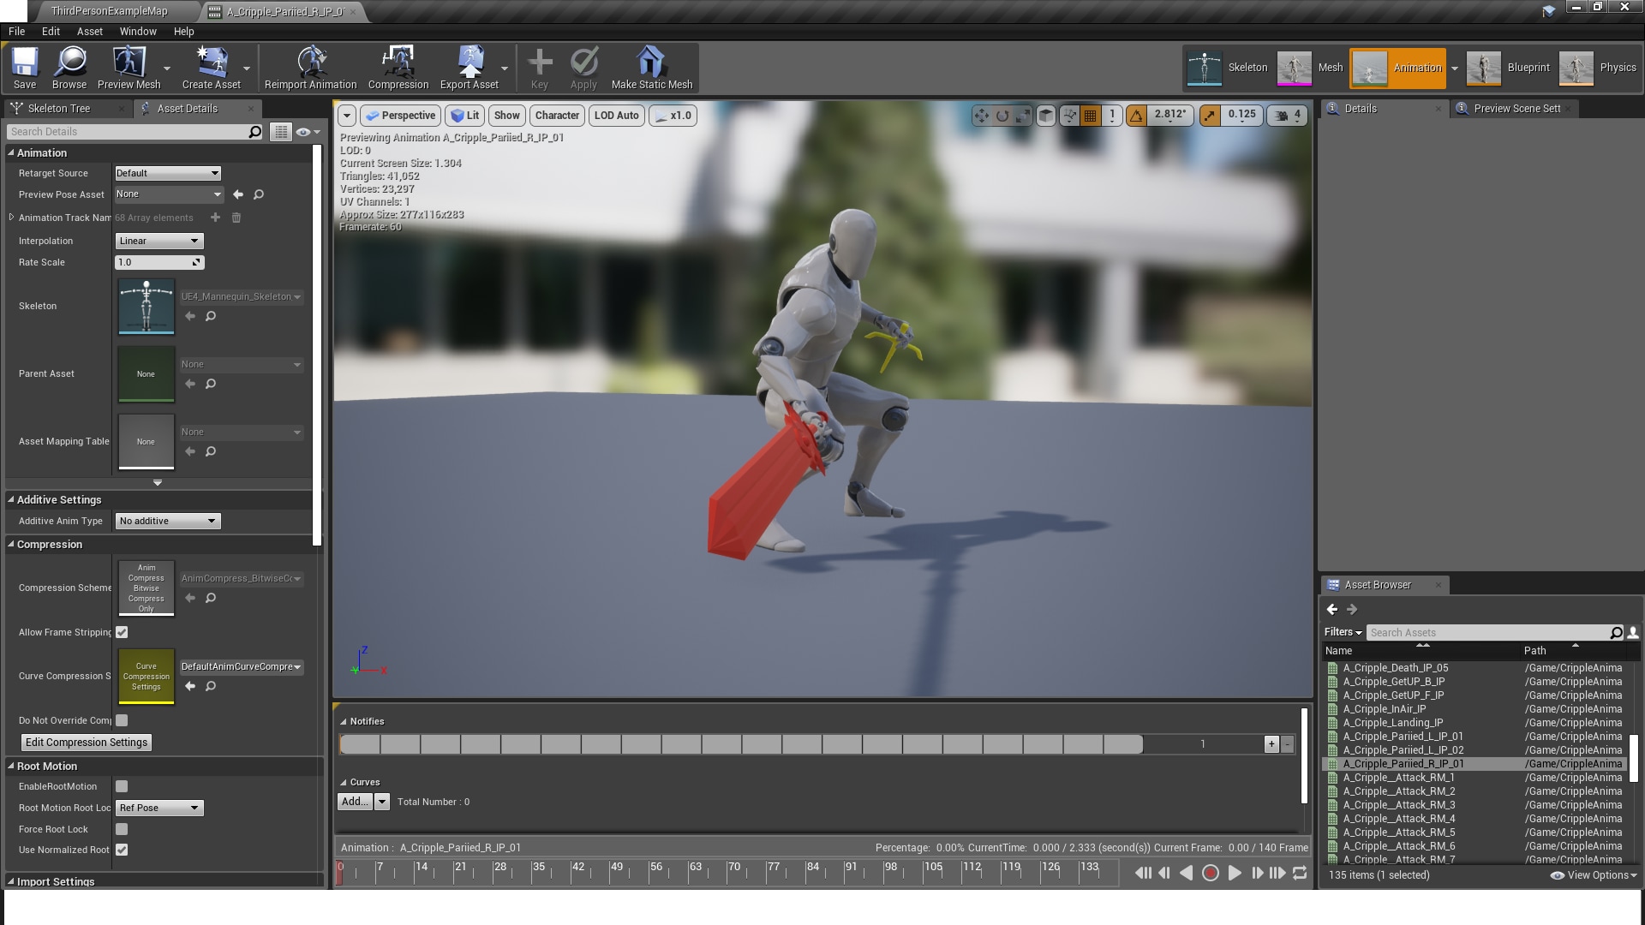Image resolution: width=1645 pixels, height=925 pixels.
Task: Select A_Cripple_Landing_IP in Asset Browser
Action: point(1393,722)
